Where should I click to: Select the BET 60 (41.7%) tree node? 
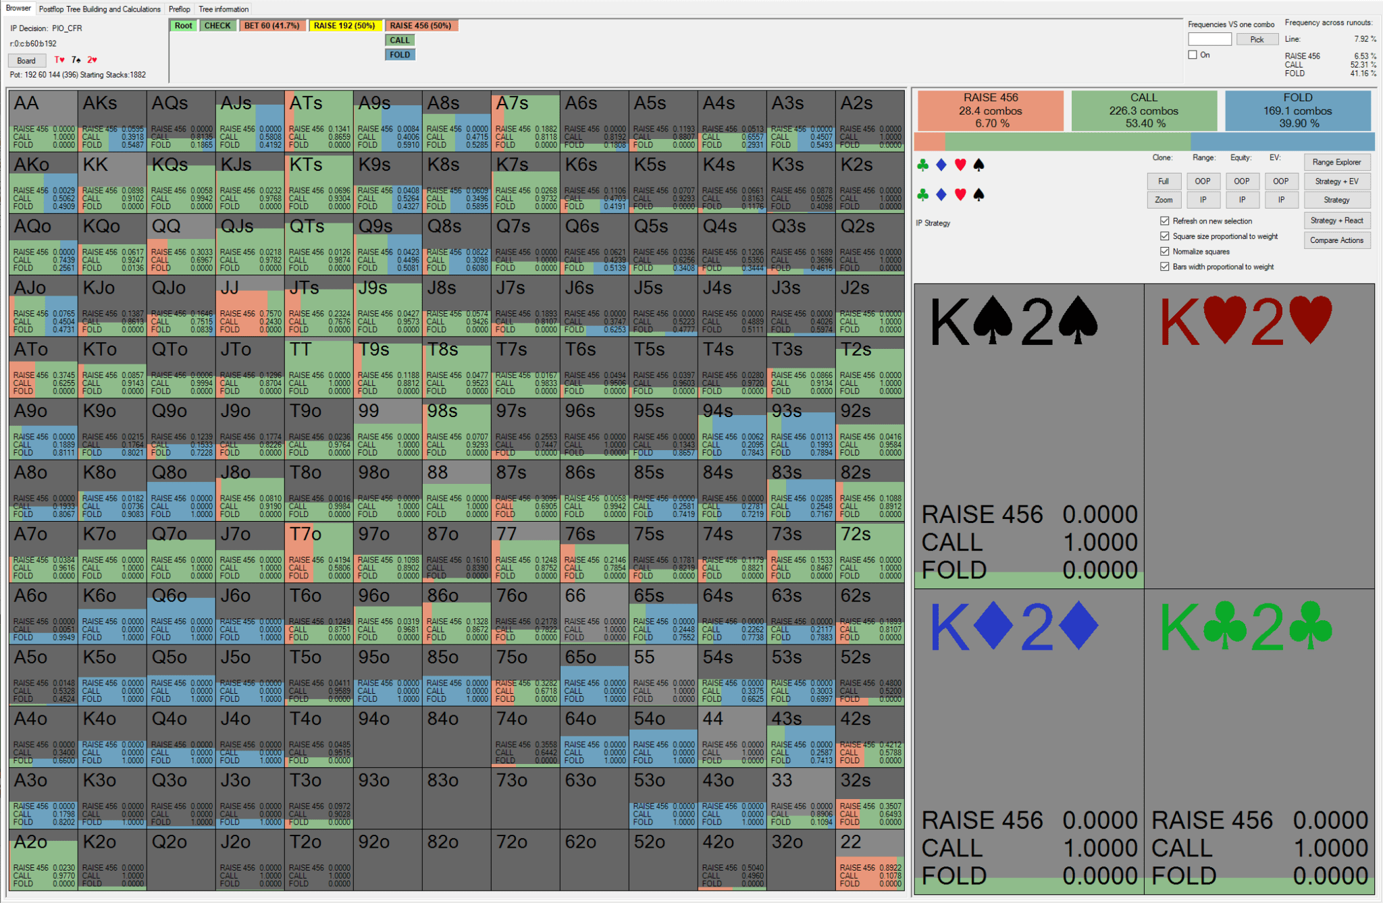coord(271,26)
